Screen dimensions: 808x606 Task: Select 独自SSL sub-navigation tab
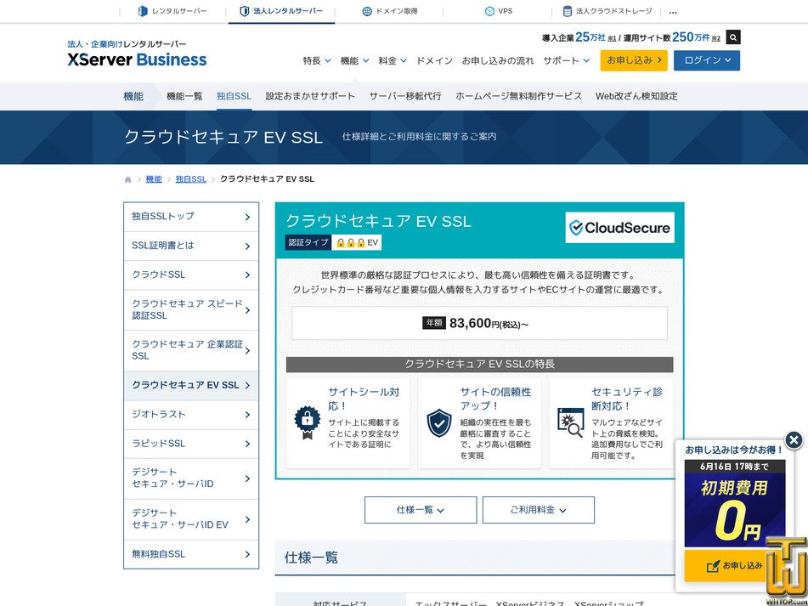click(x=234, y=96)
